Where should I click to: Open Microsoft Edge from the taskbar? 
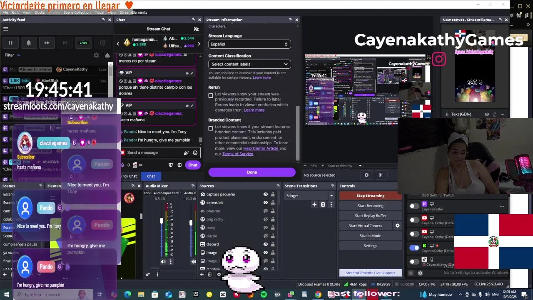(127, 295)
